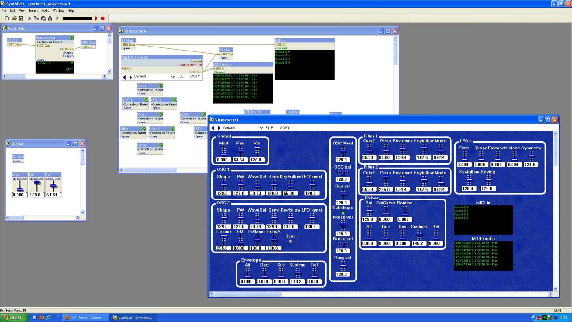
Task: Go to previous patch in front Viruscontrol panel
Action: pos(213,128)
